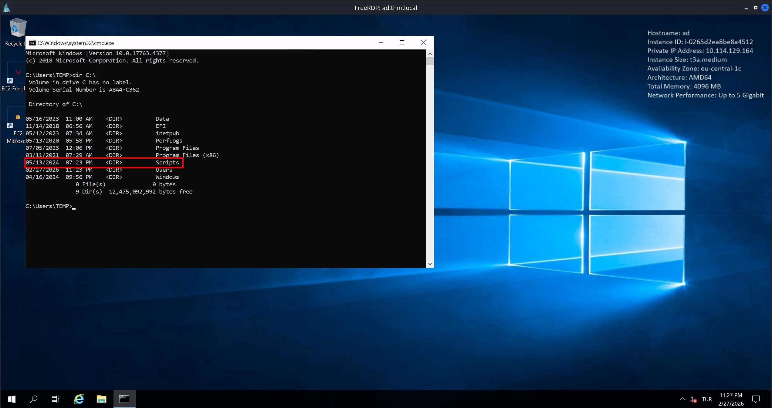
Task: Click the FreeRDP session app icon
Action: pyautogui.click(x=7, y=8)
